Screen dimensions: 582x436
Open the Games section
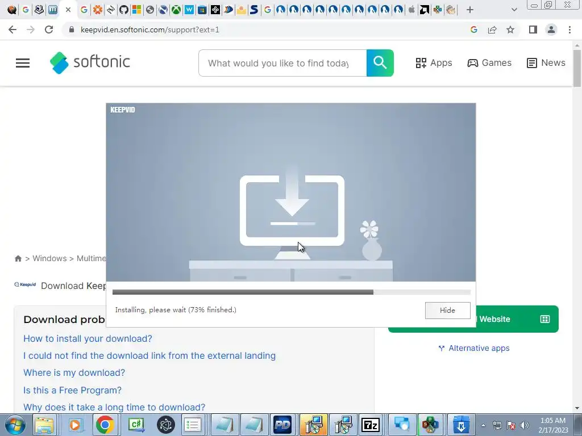[x=489, y=62]
